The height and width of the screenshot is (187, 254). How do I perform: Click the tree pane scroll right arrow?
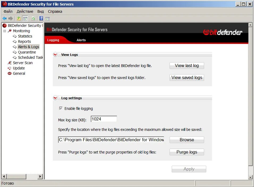pyautogui.click(x=40, y=176)
